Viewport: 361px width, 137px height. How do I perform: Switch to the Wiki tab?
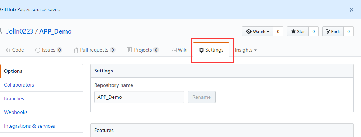(x=179, y=50)
